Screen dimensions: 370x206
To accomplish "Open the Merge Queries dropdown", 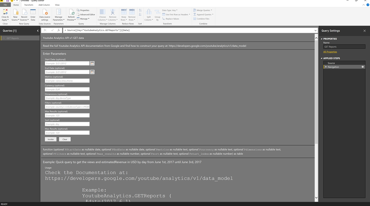I will click(203, 10).
